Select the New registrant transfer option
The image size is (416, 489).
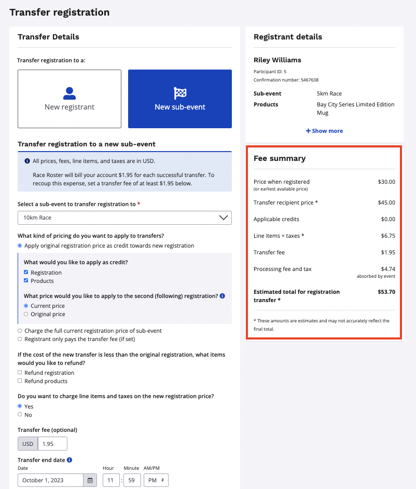tap(70, 99)
